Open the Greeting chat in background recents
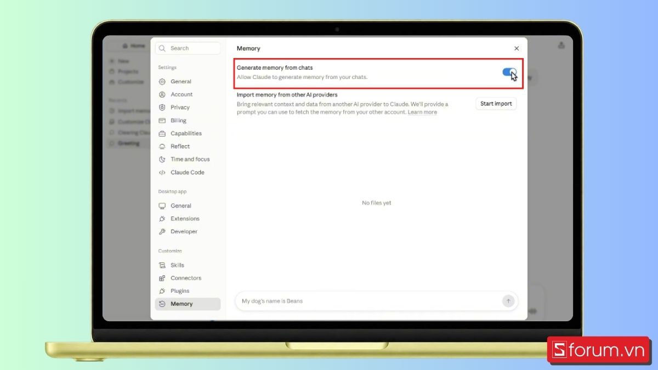The height and width of the screenshot is (370, 658). coord(128,144)
